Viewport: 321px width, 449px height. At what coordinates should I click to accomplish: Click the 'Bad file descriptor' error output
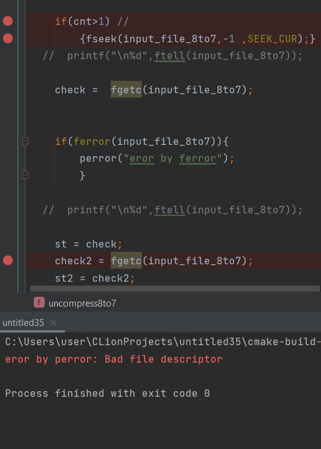coord(164,359)
